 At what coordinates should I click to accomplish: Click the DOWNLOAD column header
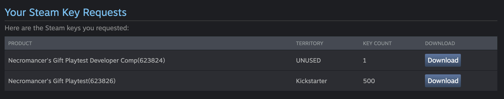point(440,43)
